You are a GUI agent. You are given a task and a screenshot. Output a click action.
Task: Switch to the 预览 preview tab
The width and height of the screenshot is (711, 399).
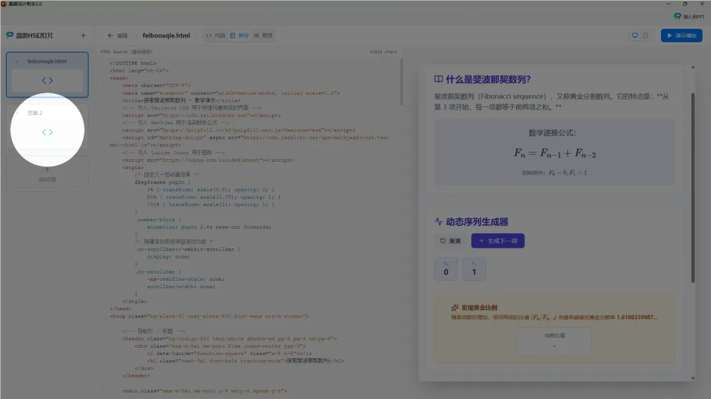pos(263,35)
